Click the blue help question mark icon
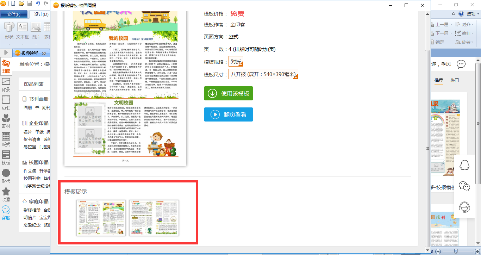 pyautogui.click(x=461, y=14)
